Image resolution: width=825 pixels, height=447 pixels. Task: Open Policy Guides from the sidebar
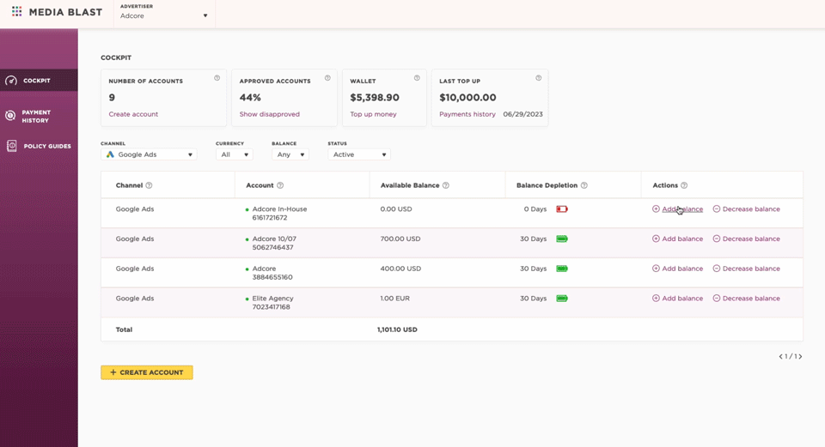coord(46,147)
